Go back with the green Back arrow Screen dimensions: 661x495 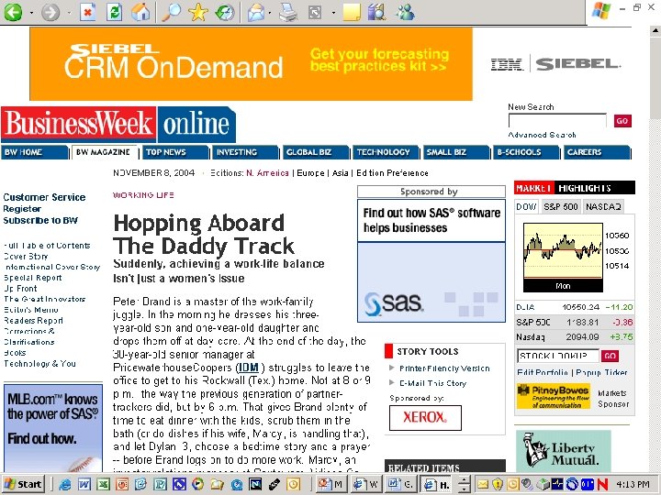point(13,12)
